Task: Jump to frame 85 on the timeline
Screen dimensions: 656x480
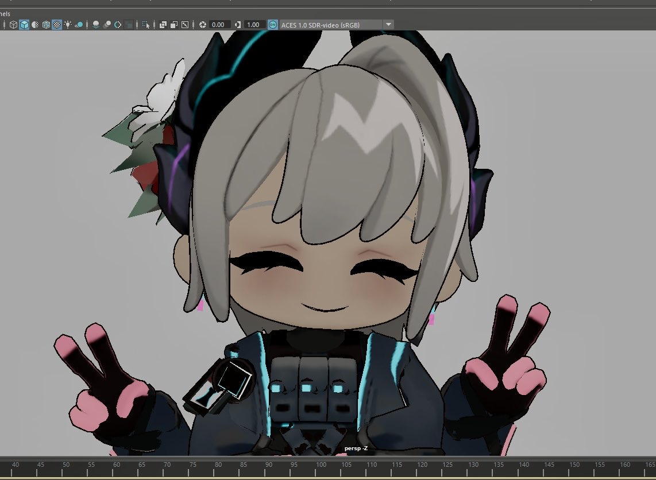Action: (x=244, y=464)
